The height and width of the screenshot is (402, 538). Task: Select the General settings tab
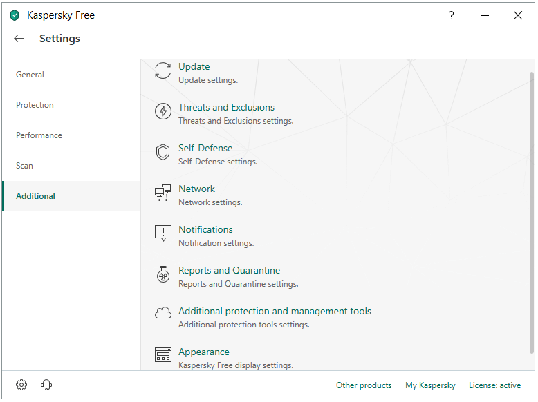pos(71,75)
